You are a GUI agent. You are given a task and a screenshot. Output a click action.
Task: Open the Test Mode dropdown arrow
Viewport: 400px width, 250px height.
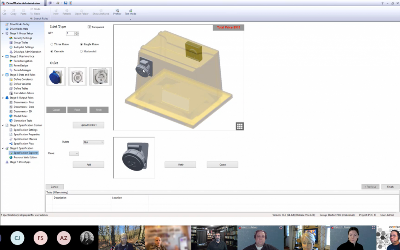[130, 19]
